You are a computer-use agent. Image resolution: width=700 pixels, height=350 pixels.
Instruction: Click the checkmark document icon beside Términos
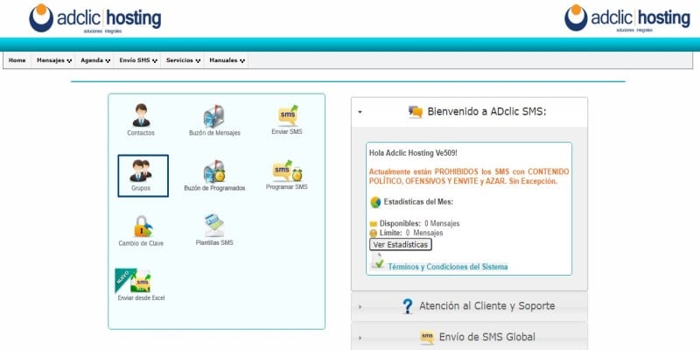[x=378, y=262]
